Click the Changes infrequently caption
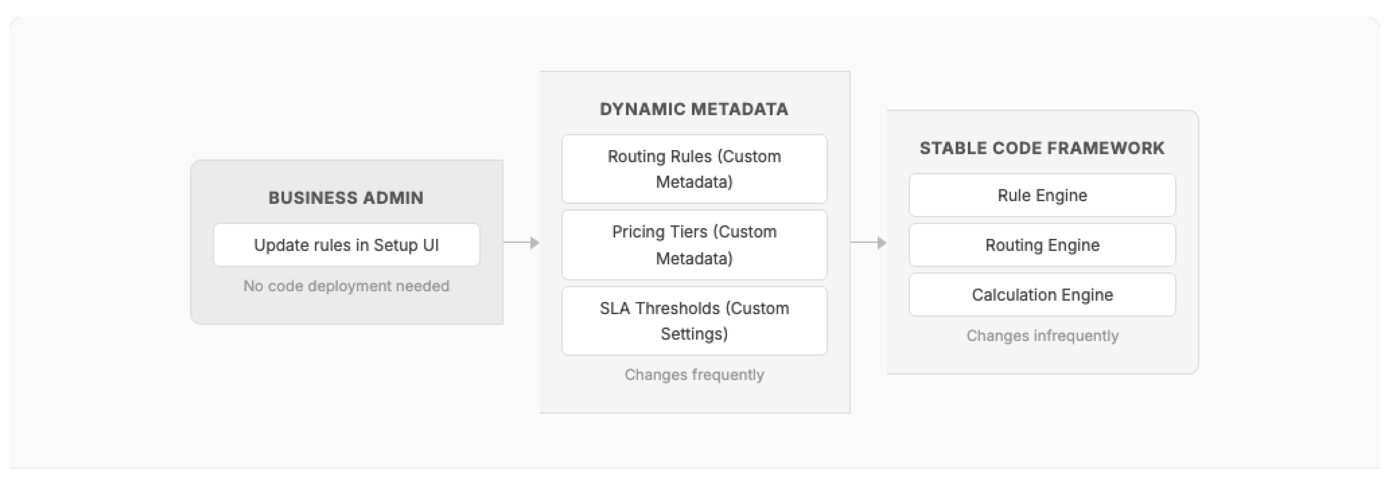Viewport: 1391px width, 481px height. tap(1042, 336)
